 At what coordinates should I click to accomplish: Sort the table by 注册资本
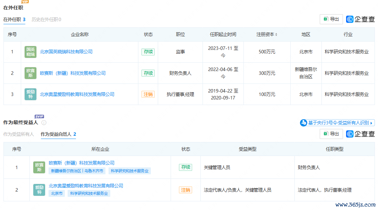pyautogui.click(x=276, y=35)
